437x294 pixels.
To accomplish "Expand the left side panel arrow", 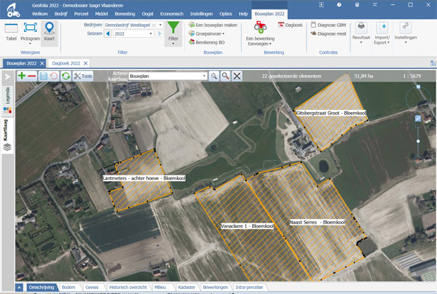I will [x=7, y=76].
